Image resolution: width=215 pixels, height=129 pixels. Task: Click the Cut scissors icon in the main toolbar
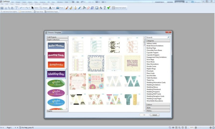coord(6,8)
